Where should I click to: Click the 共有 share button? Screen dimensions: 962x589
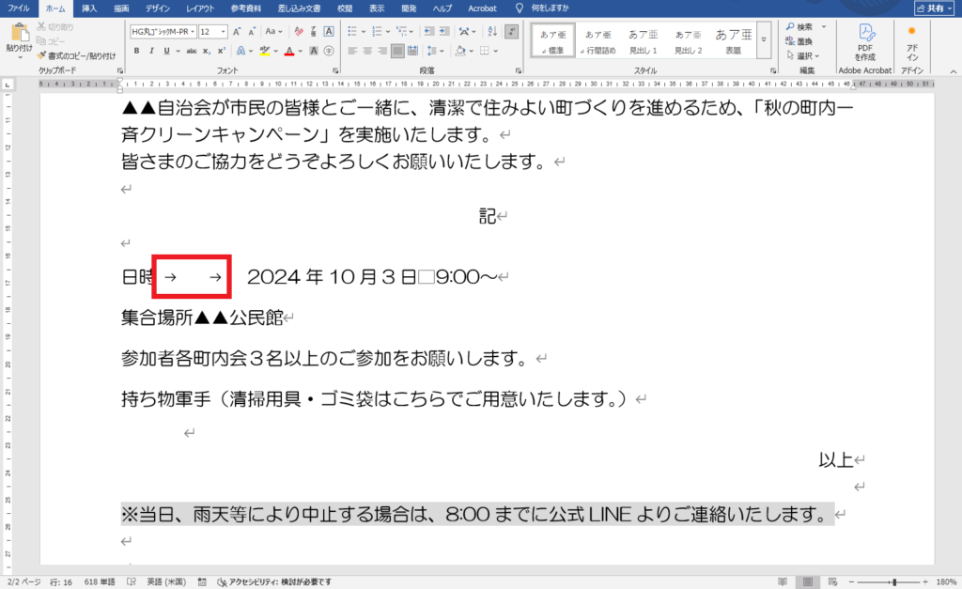click(x=933, y=8)
